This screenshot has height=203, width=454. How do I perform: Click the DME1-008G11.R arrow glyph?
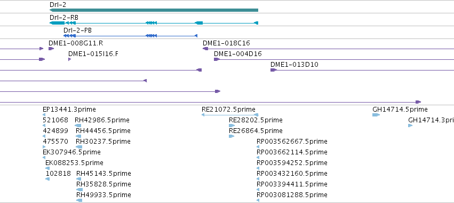pos(51,49)
